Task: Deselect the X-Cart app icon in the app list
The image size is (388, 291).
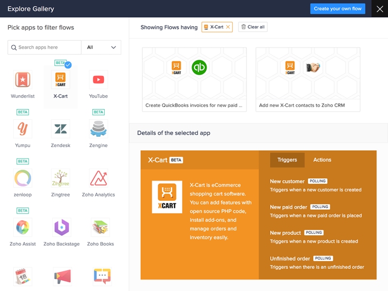Action: pyautogui.click(x=60, y=80)
